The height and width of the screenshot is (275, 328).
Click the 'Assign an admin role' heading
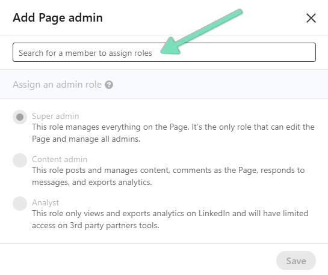[57, 85]
